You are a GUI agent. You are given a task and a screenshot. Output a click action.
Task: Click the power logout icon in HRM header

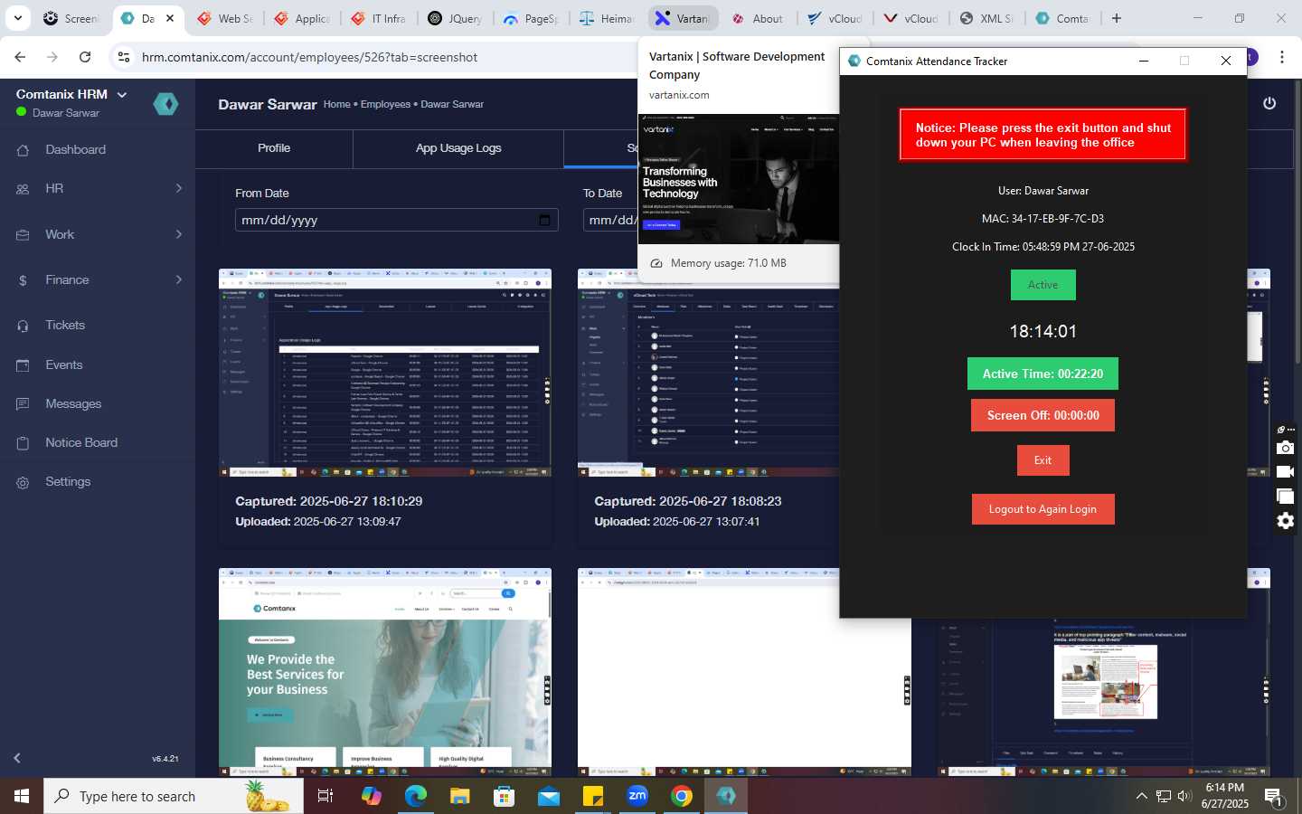(x=1269, y=103)
